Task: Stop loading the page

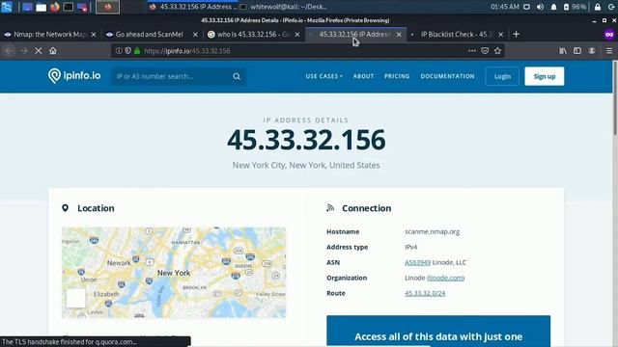Action: tap(39, 51)
